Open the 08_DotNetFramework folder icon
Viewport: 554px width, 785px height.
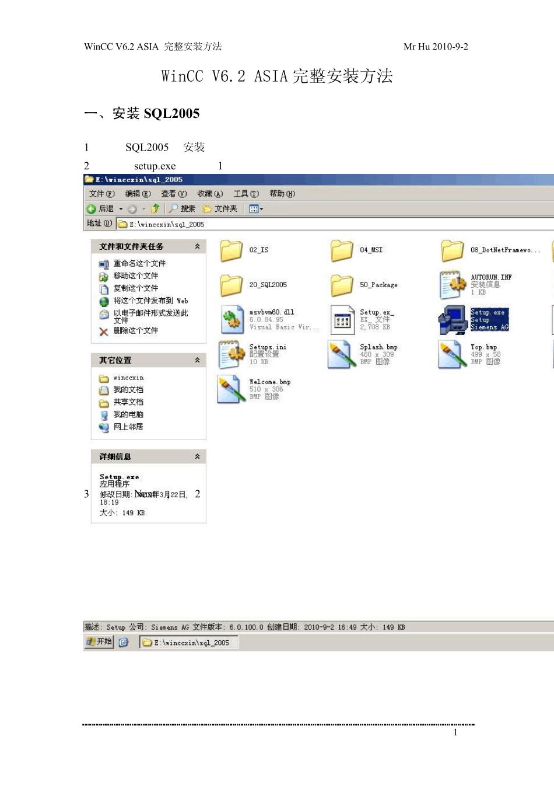pos(453,250)
